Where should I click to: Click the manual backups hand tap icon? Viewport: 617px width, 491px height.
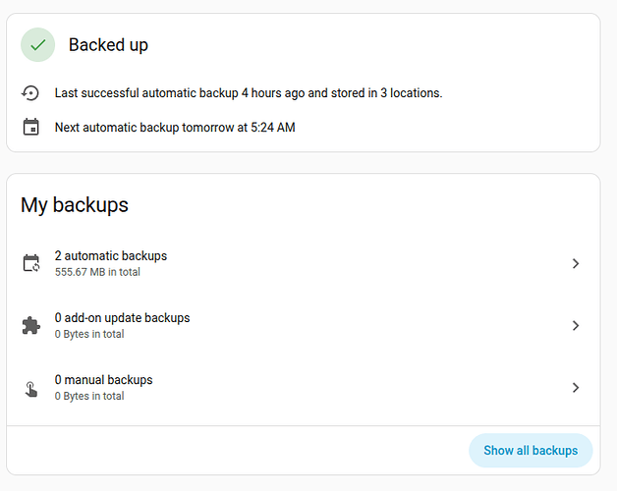(31, 388)
